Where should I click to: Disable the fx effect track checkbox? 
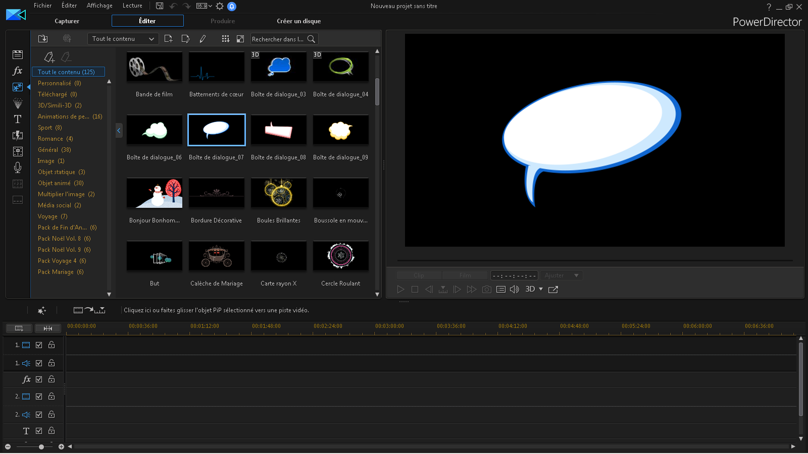tap(39, 379)
